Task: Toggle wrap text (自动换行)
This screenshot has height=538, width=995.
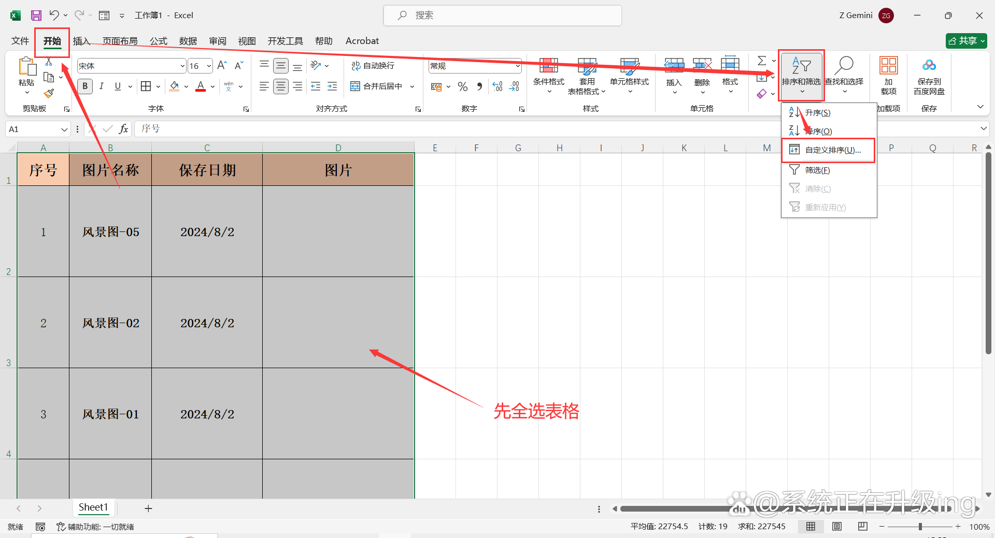Action: (x=373, y=66)
